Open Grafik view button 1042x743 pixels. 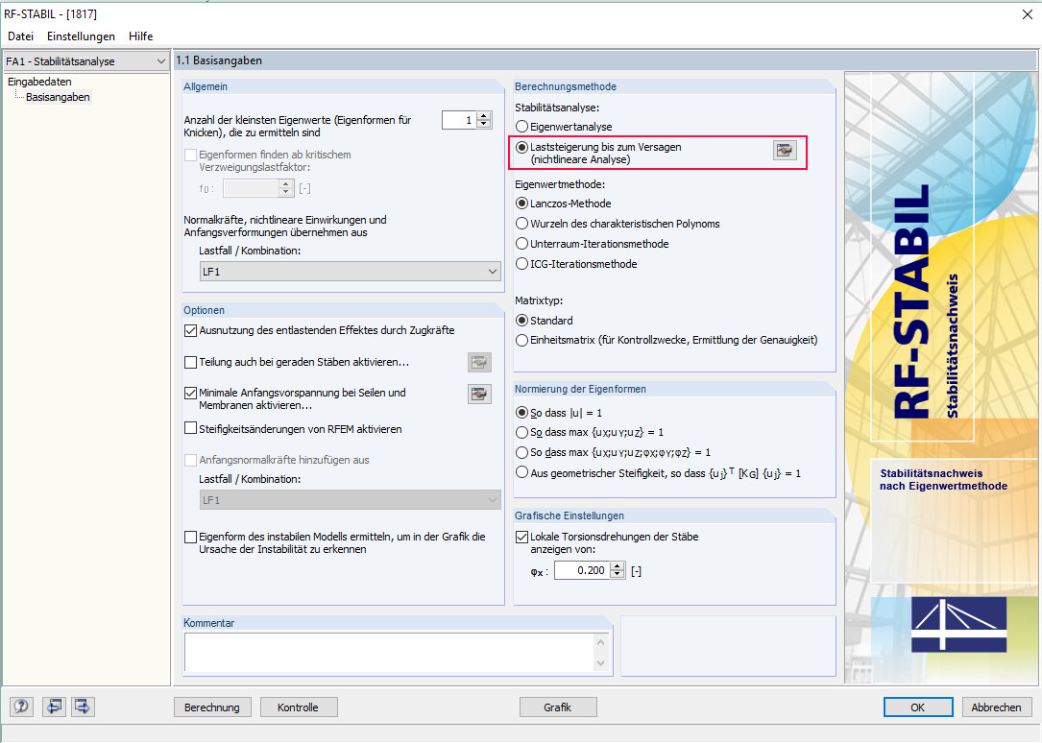(x=558, y=707)
